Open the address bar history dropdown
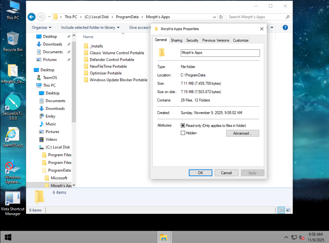329x243 pixels. [x=214, y=17]
